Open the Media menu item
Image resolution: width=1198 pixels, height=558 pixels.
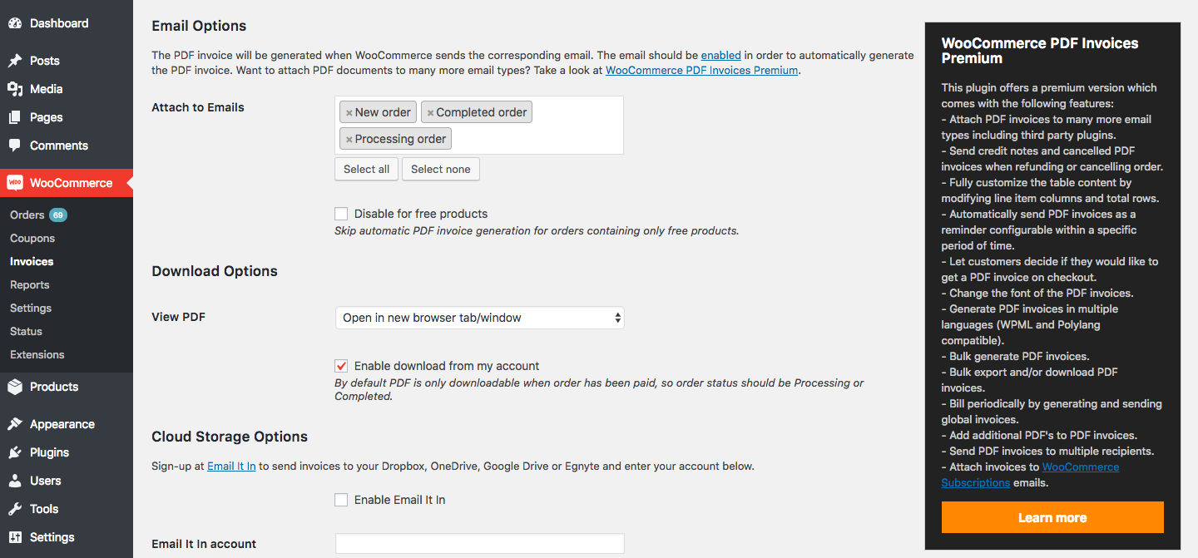point(67,89)
